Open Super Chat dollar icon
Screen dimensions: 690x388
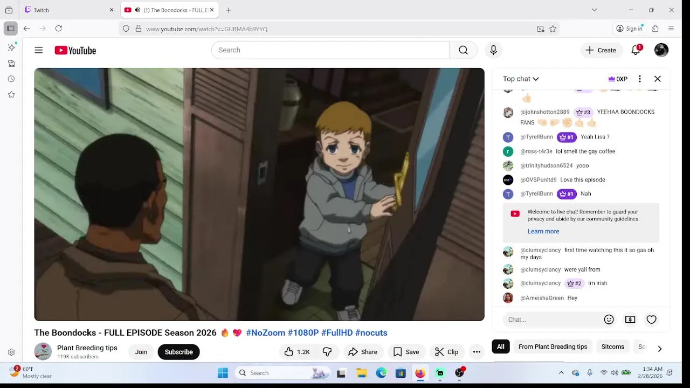[x=630, y=320]
